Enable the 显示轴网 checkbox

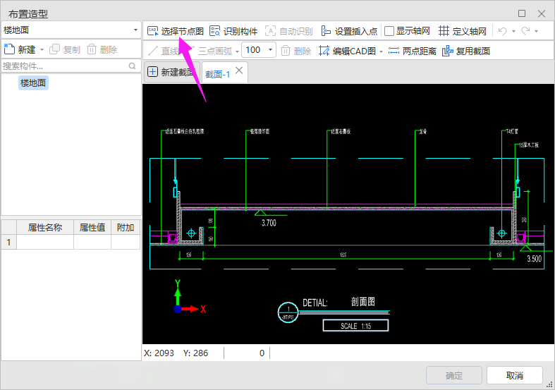pos(389,31)
